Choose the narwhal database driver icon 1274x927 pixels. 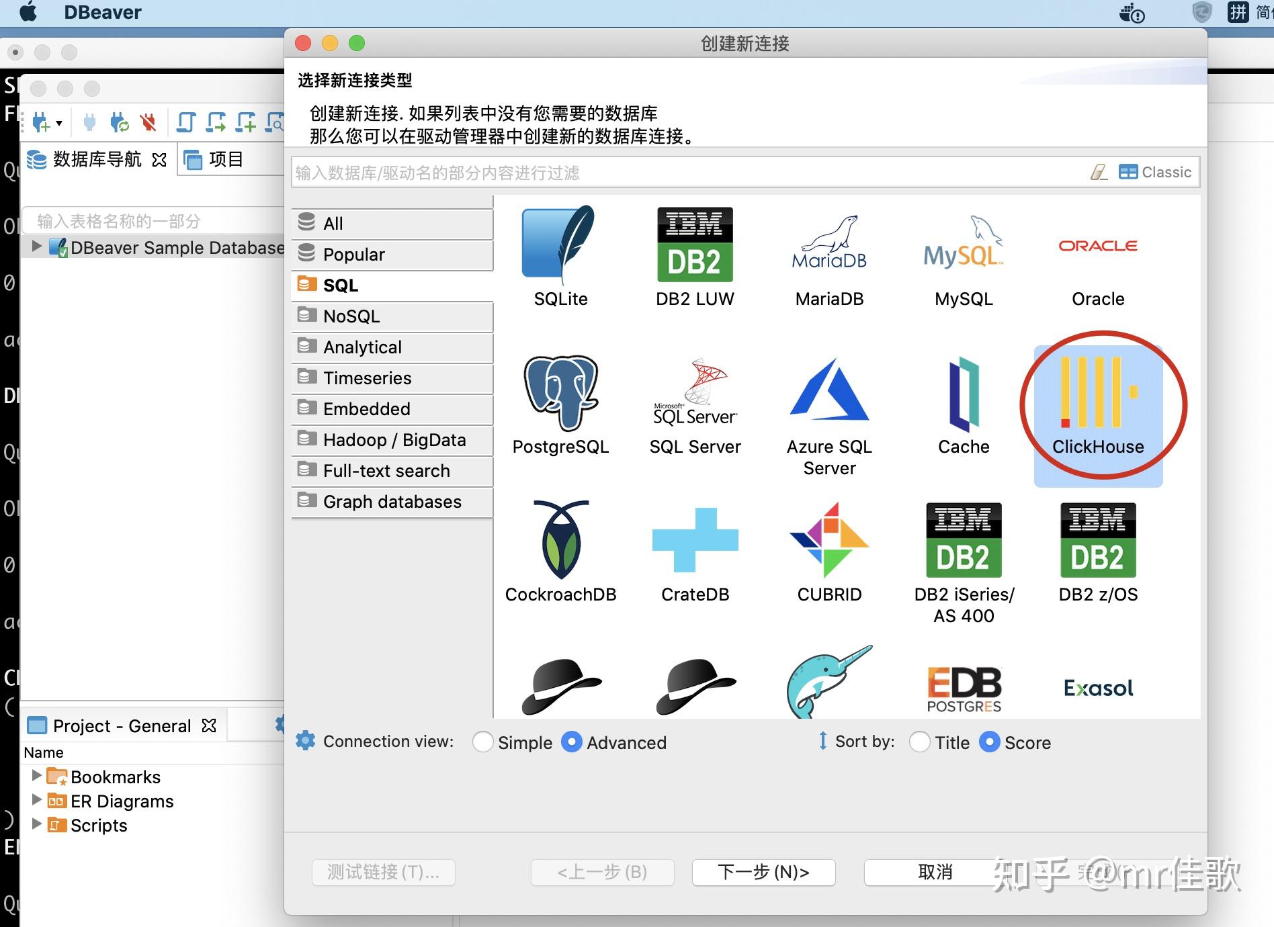(x=829, y=682)
